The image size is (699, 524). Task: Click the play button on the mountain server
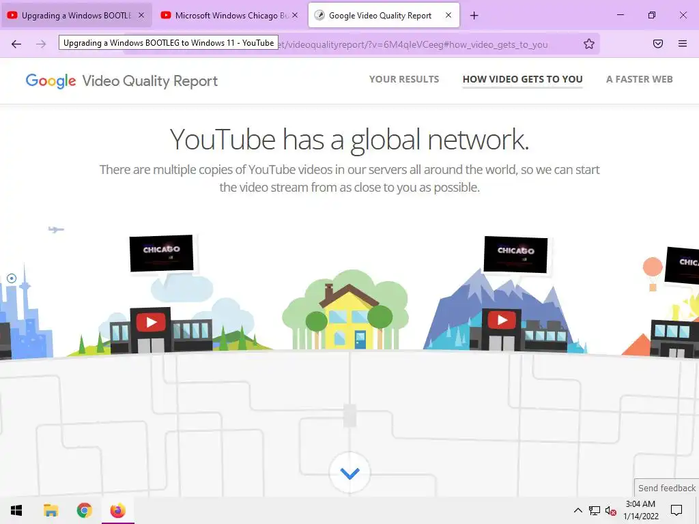[502, 320]
